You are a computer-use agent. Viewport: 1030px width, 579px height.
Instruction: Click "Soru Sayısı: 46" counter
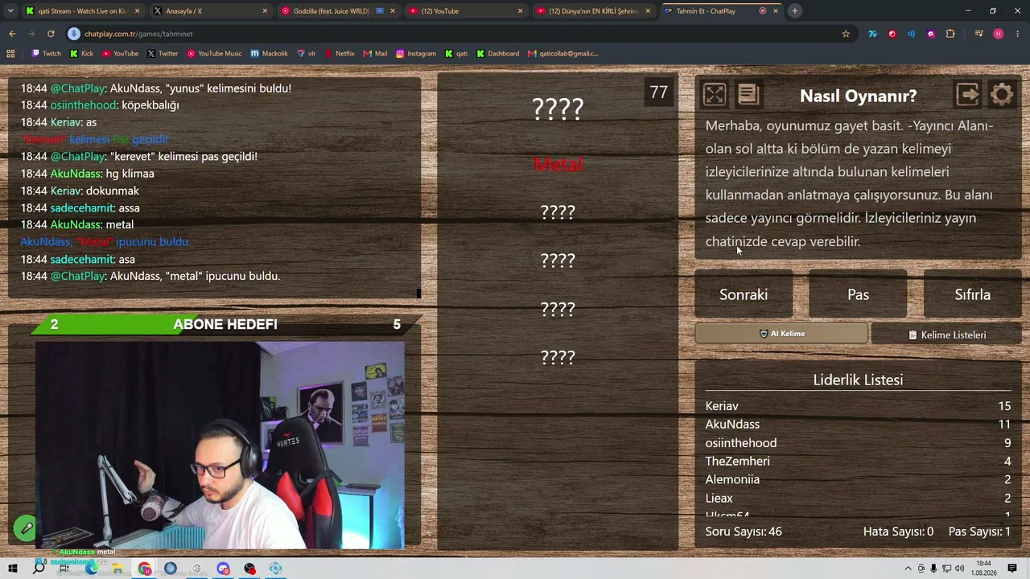(744, 532)
